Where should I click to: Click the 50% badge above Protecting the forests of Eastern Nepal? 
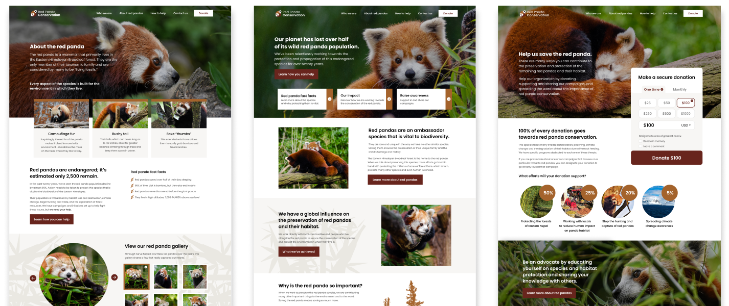(x=548, y=193)
